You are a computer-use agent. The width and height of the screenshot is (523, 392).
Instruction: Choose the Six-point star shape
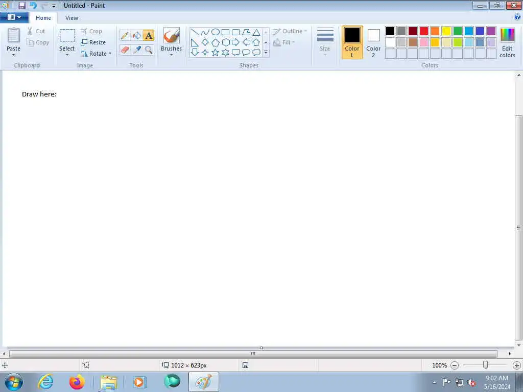point(225,53)
